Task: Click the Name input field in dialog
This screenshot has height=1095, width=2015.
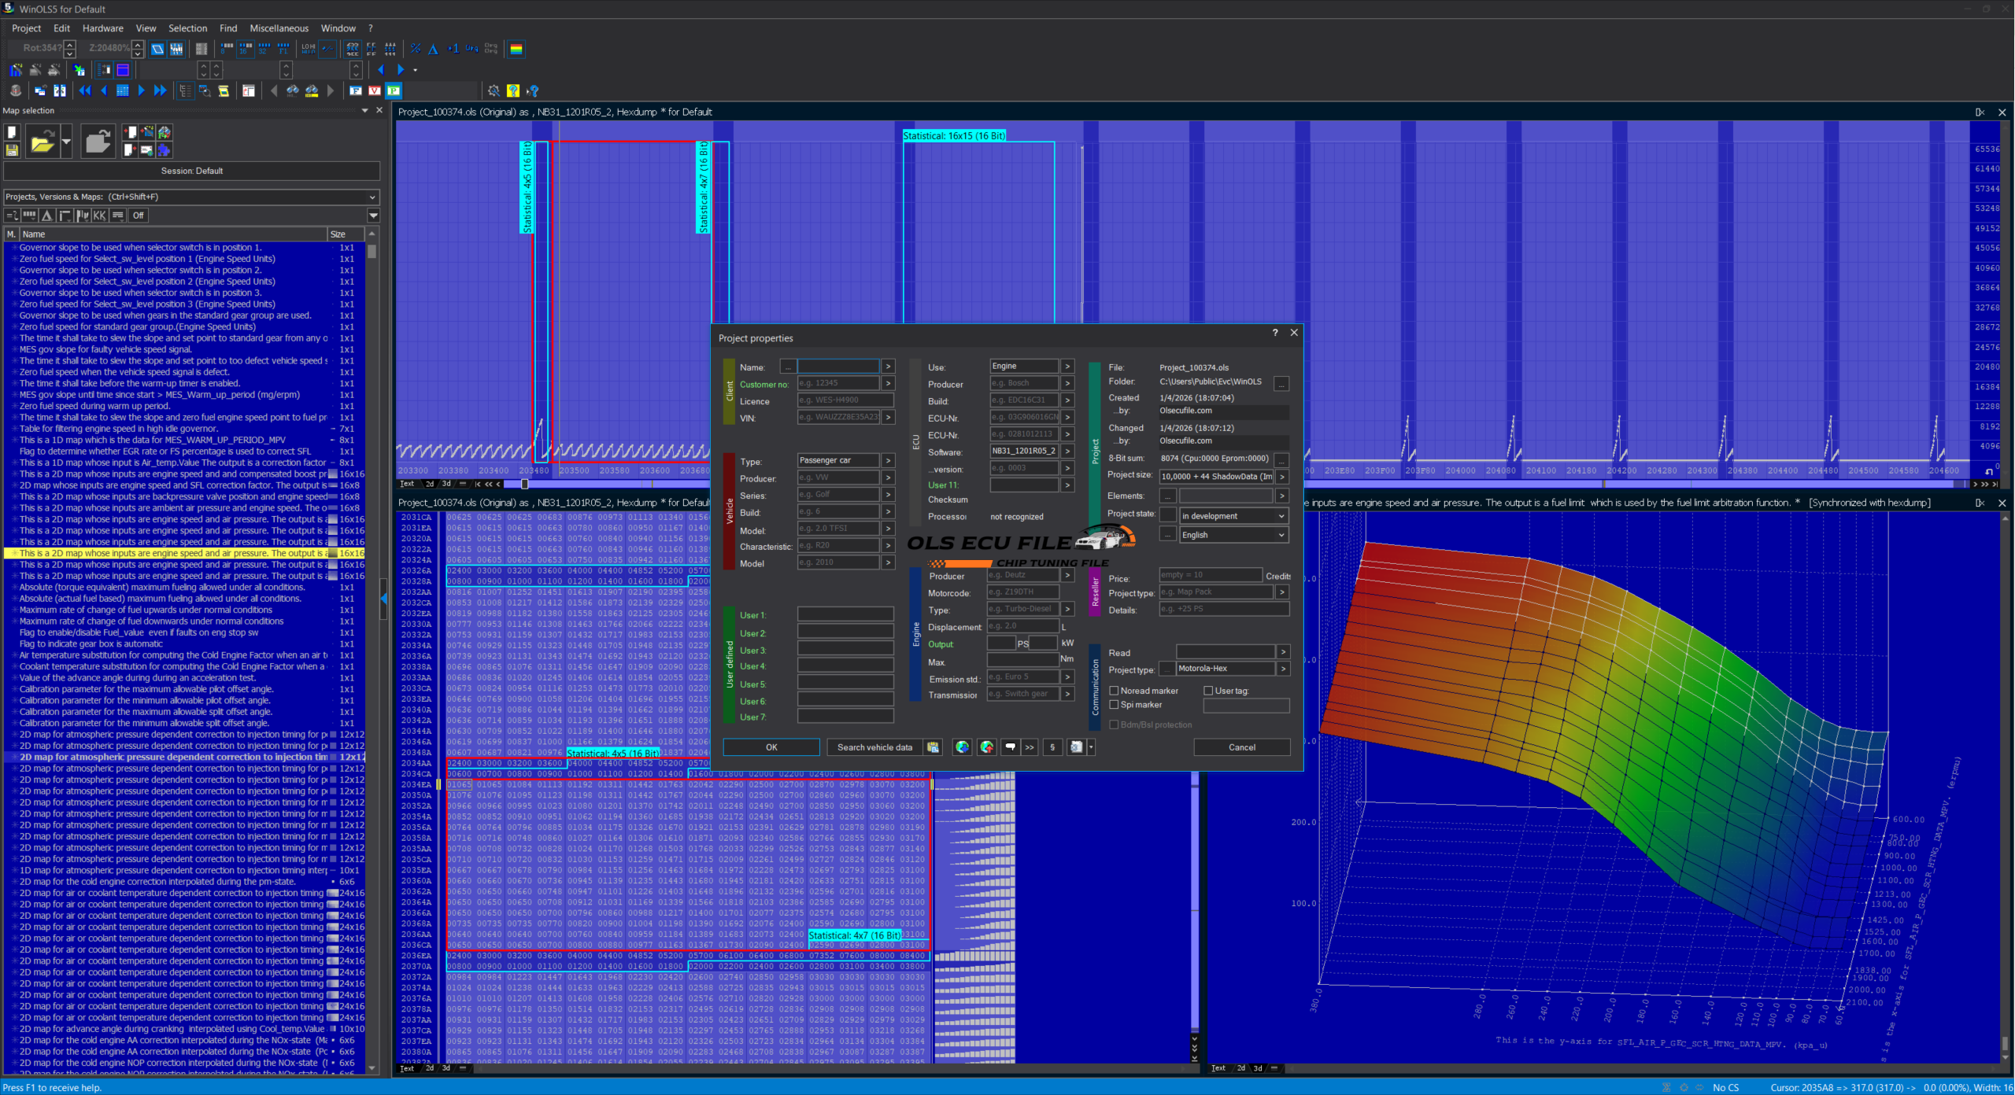Action: (x=837, y=367)
